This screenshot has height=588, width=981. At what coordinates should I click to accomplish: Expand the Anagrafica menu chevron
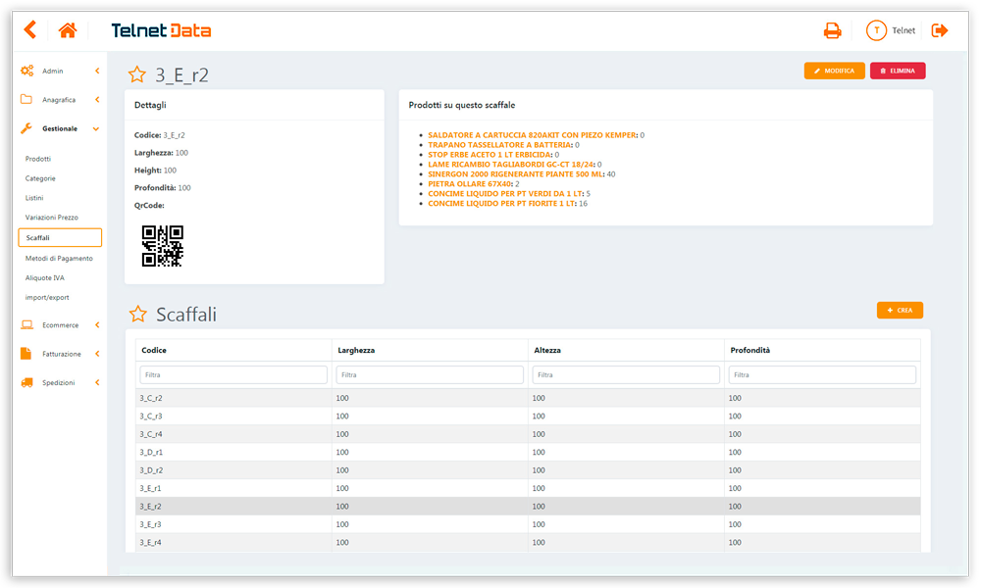(97, 99)
